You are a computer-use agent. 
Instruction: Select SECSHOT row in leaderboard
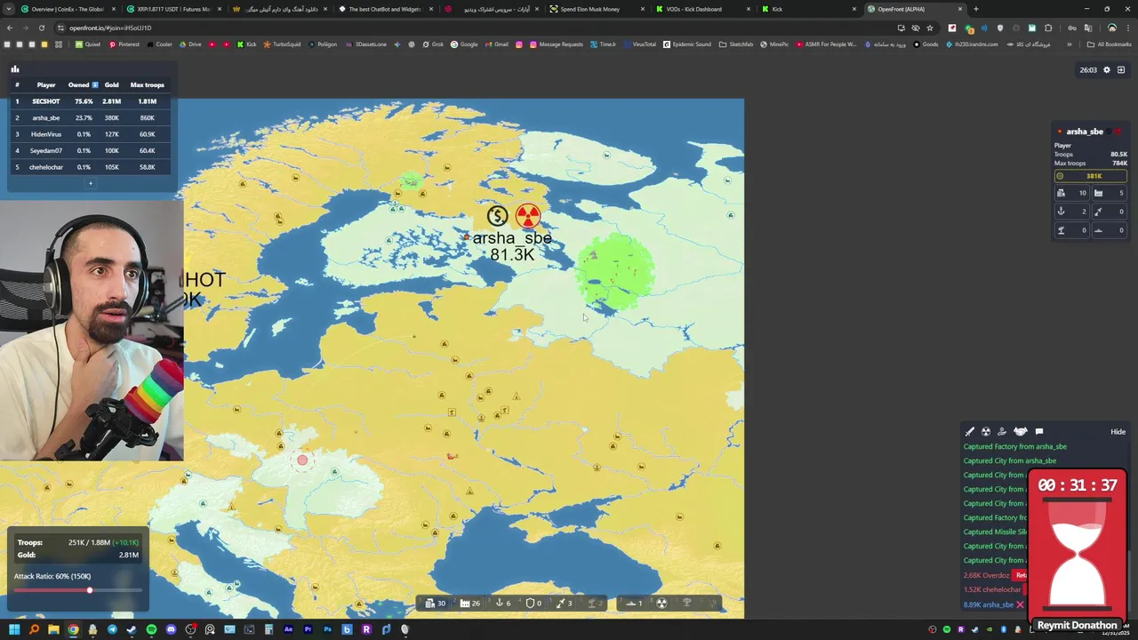92,101
